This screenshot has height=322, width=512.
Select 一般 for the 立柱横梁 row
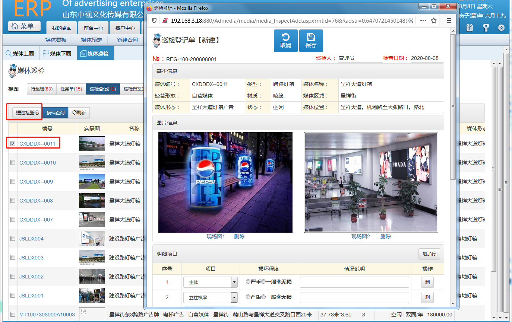coord(263,297)
